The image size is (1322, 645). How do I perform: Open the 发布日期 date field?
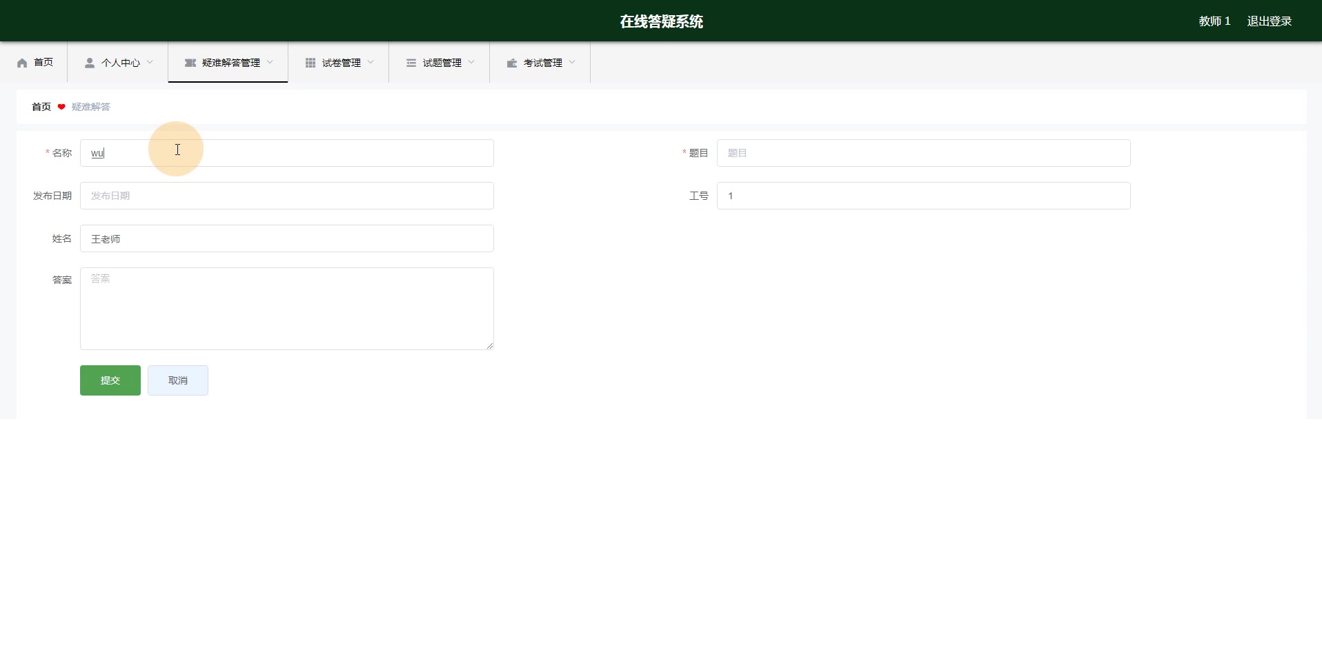coord(287,196)
